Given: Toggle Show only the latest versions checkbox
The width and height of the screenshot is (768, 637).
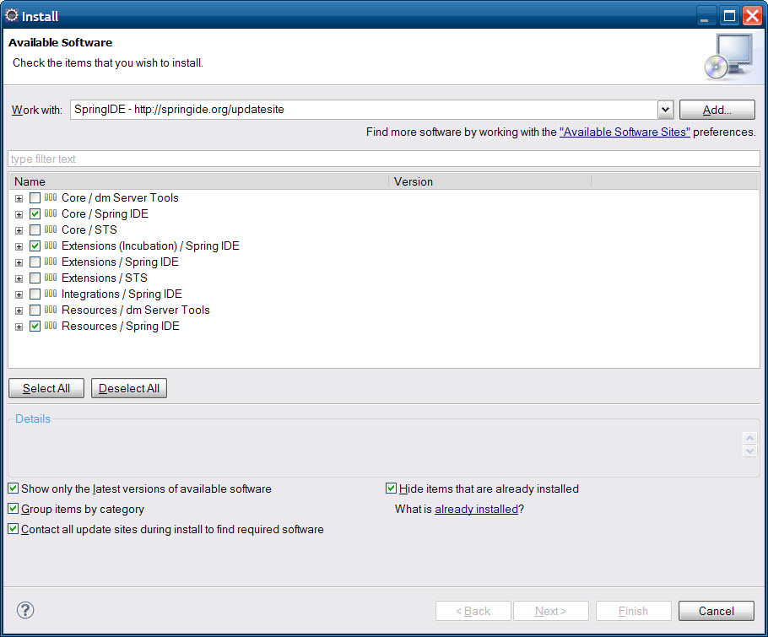Looking at the screenshot, I should (x=14, y=489).
